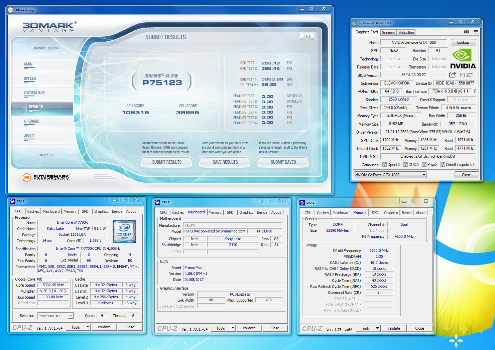Click the 3DMark score P75123

coord(162,83)
